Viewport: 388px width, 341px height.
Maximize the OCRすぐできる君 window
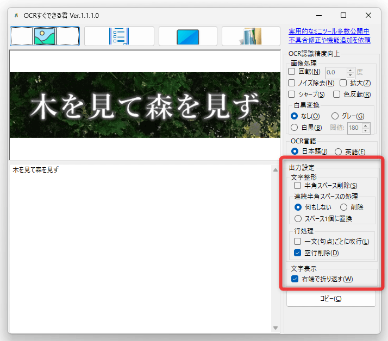pyautogui.click(x=343, y=15)
